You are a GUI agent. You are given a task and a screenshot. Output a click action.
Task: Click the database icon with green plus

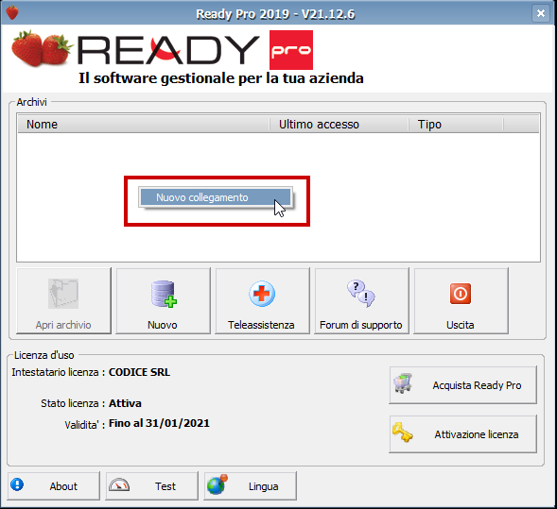click(x=164, y=294)
